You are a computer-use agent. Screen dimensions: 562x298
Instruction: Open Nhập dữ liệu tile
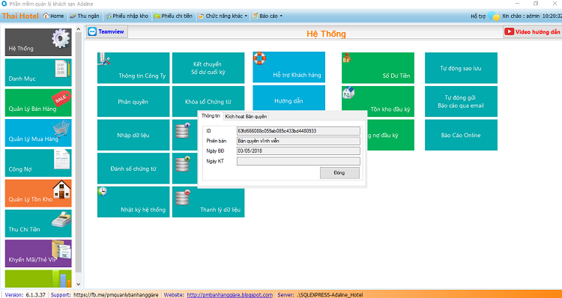click(x=133, y=135)
